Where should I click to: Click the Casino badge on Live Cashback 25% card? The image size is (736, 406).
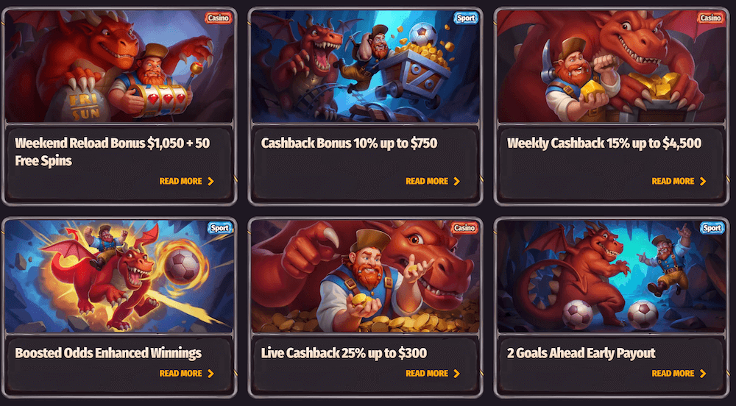tap(464, 228)
